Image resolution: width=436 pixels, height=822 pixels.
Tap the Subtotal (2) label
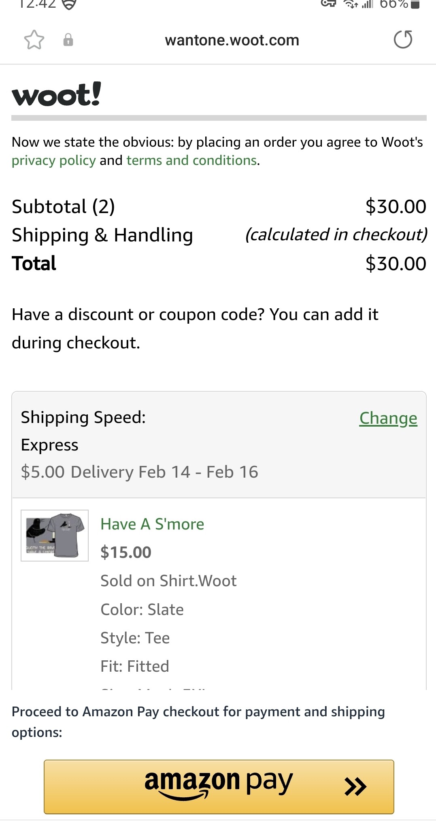click(x=63, y=207)
